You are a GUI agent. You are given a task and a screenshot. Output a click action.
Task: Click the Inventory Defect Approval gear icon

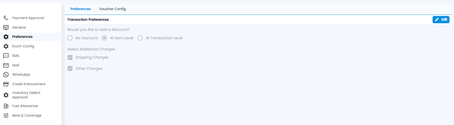(6, 95)
